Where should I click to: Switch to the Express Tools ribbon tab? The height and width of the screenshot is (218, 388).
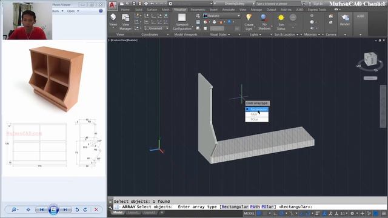[316, 10]
